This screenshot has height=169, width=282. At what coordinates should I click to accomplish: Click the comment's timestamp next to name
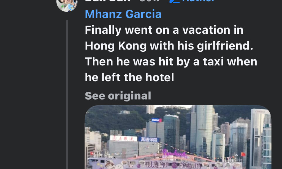(150, 1)
